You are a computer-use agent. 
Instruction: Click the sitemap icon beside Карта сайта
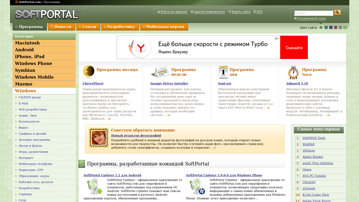(229, 12)
